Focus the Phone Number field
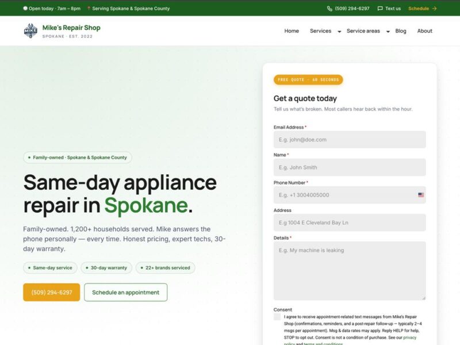The width and height of the screenshot is (460, 345). [x=350, y=195]
